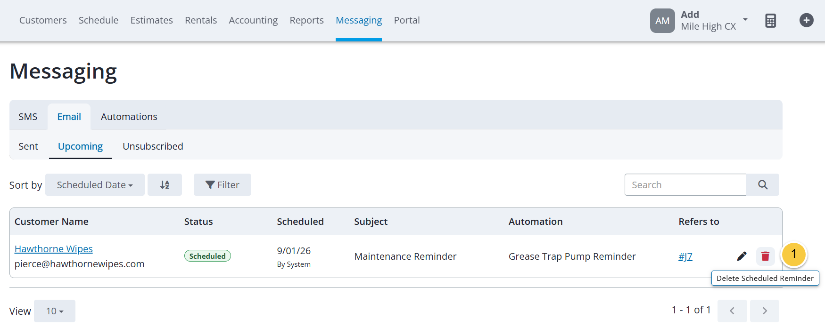Select the Grease Trap Pump Reminder cell

point(572,256)
